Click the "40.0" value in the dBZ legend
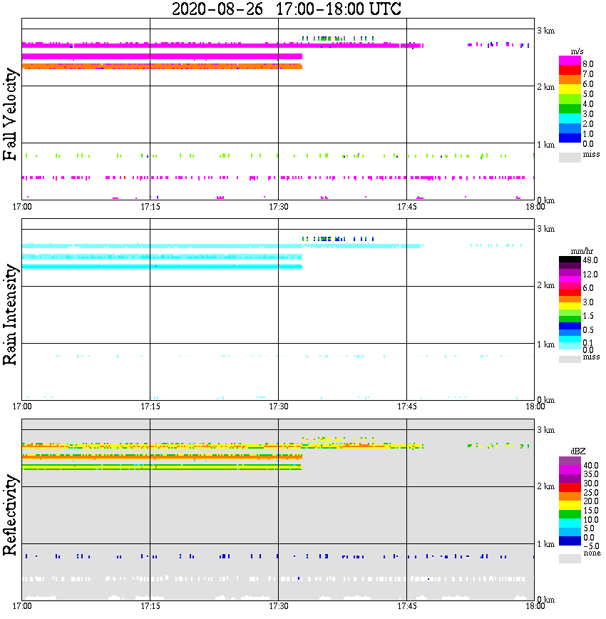The image size is (606, 619). tap(590, 466)
